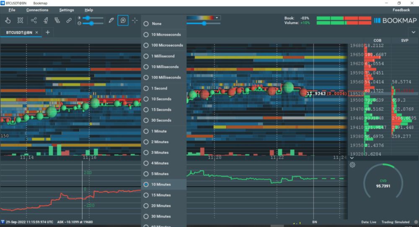Open CVD widget gear settings
This screenshot has width=419, height=227.
click(x=352, y=165)
